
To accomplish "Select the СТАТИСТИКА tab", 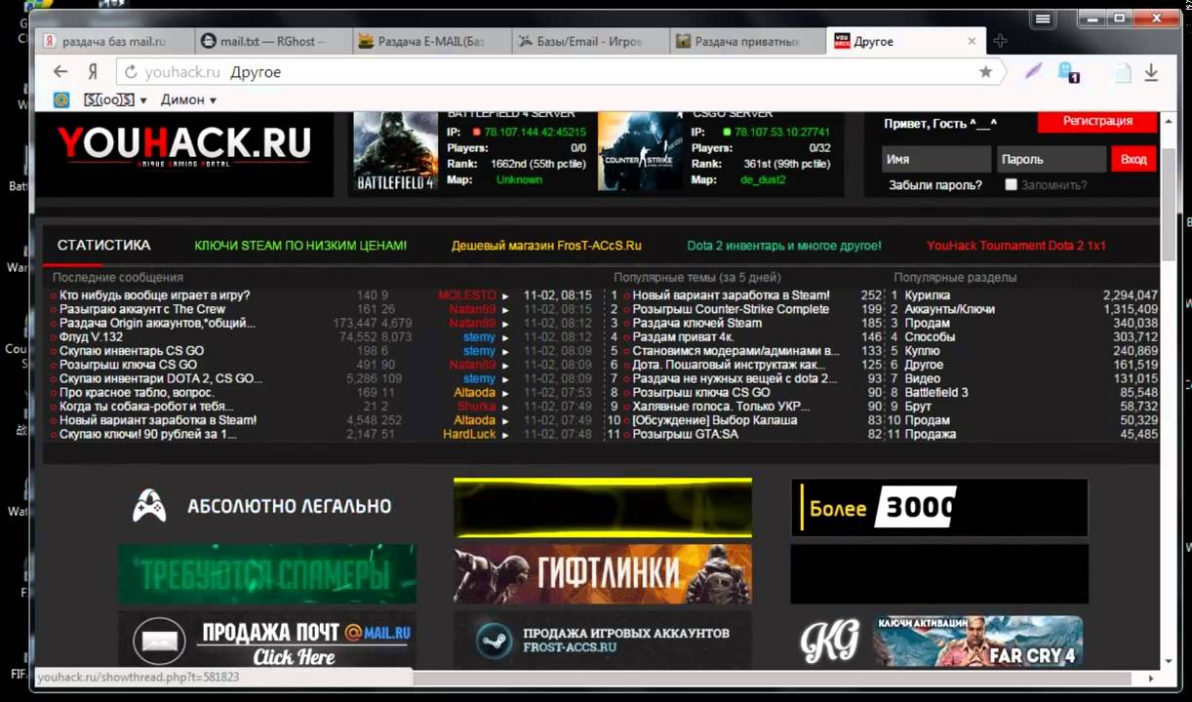I will (x=104, y=245).
